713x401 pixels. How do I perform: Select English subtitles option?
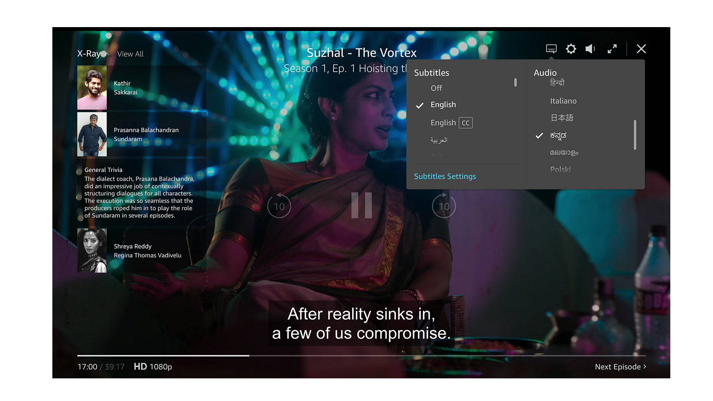(x=443, y=105)
